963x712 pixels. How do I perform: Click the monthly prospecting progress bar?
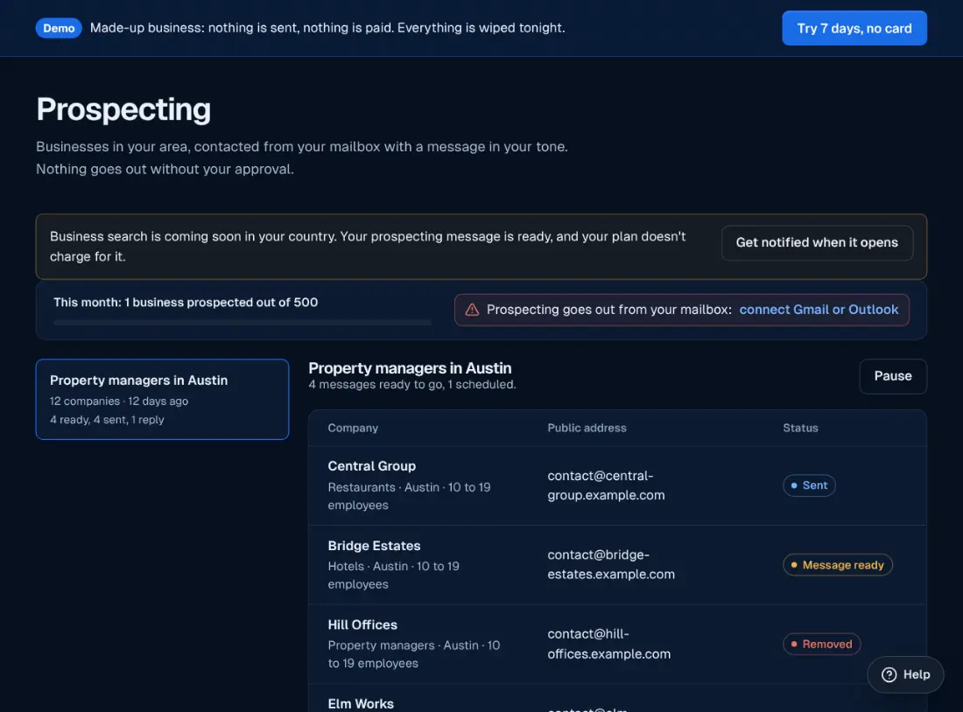pyautogui.click(x=242, y=322)
